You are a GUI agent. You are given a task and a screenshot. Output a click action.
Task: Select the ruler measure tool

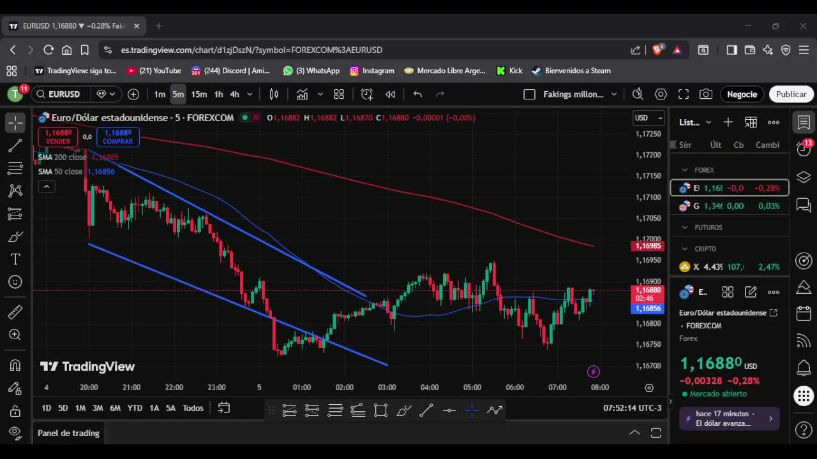point(15,312)
